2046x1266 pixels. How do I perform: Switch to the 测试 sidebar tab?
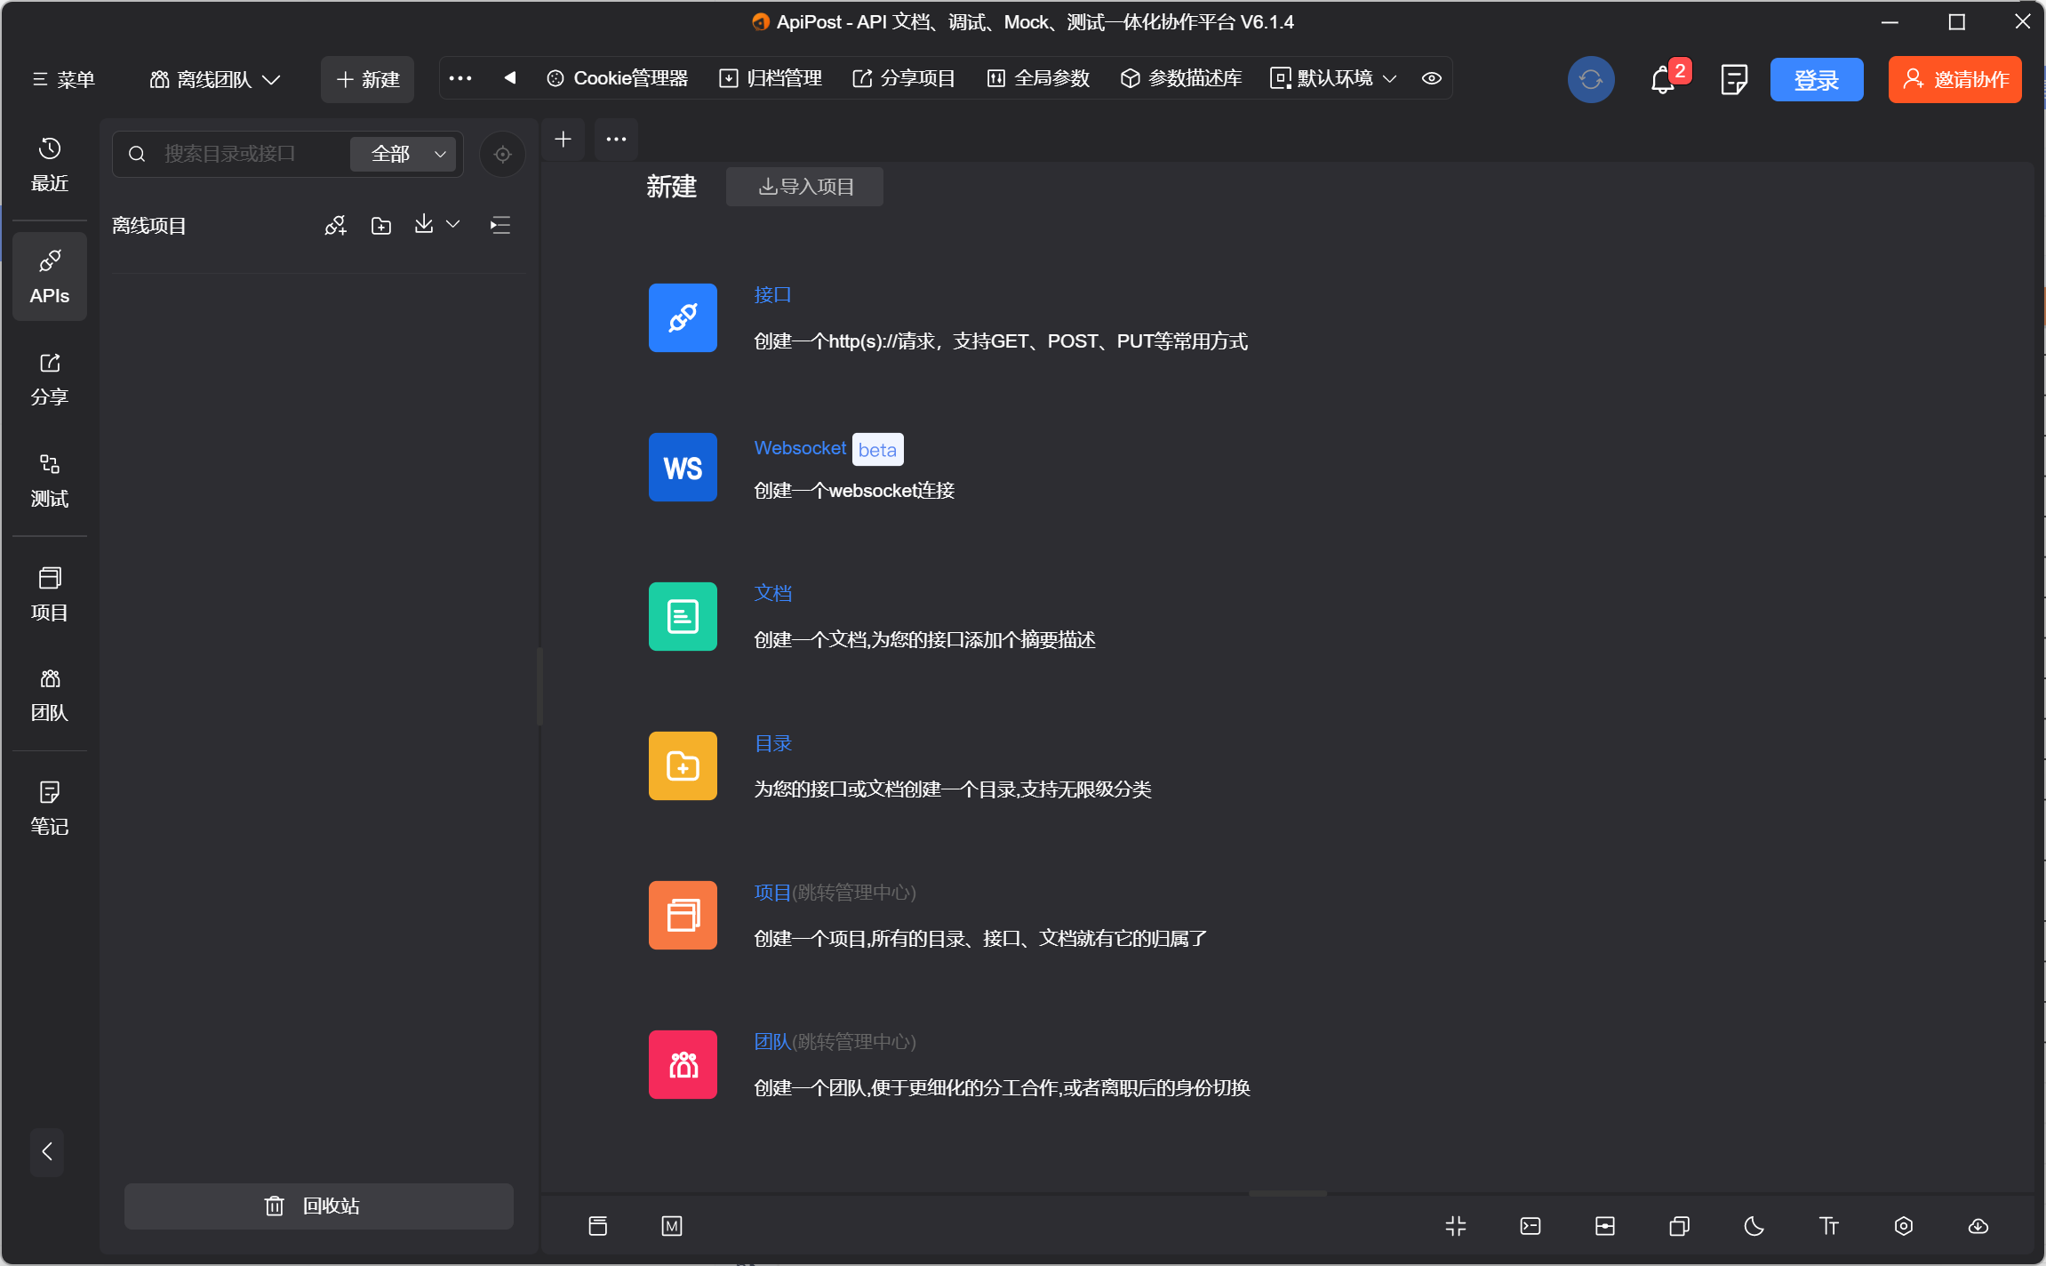(50, 481)
